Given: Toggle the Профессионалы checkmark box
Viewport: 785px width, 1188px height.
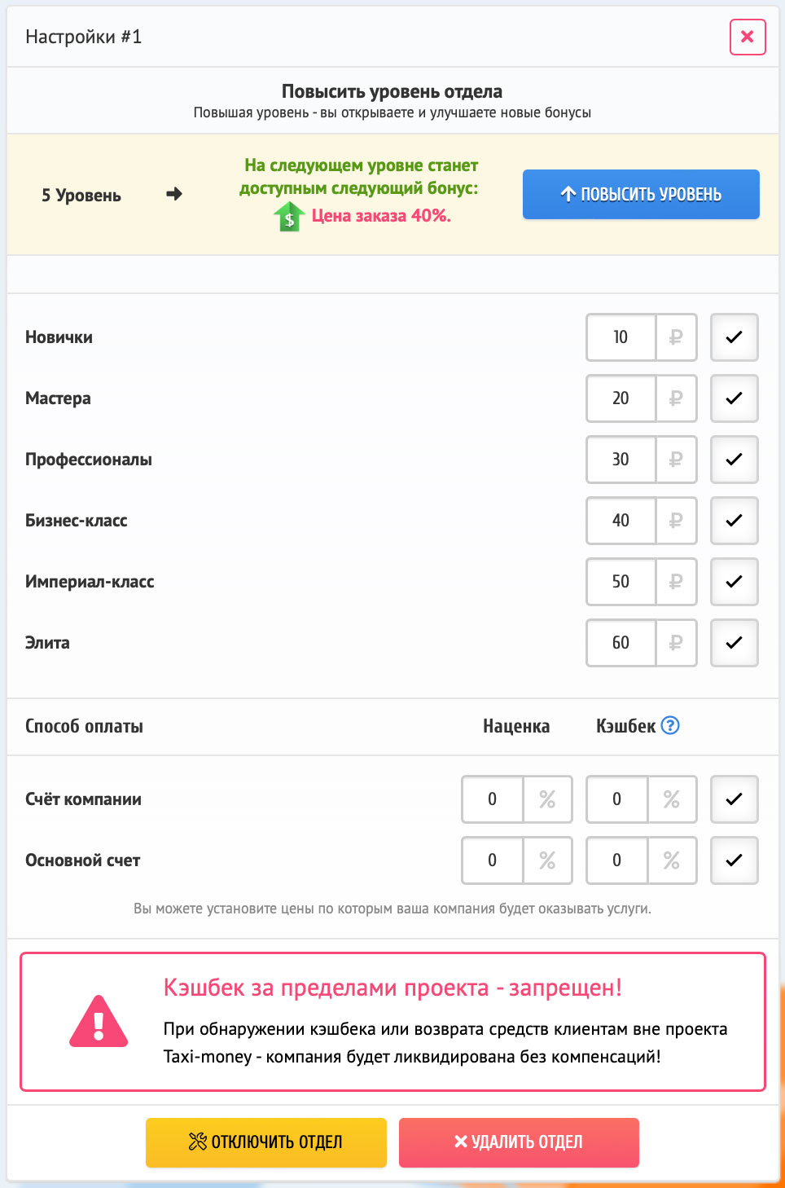Looking at the screenshot, I should tap(734, 460).
